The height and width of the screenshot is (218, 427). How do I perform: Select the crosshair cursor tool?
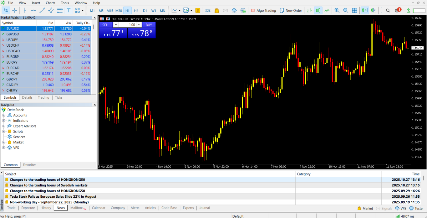pyautogui.click(x=14, y=10)
